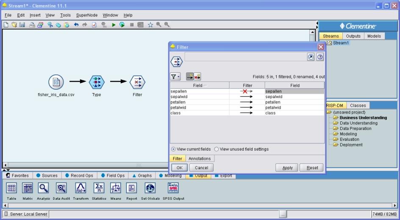Open the Tools menu

click(x=65, y=15)
